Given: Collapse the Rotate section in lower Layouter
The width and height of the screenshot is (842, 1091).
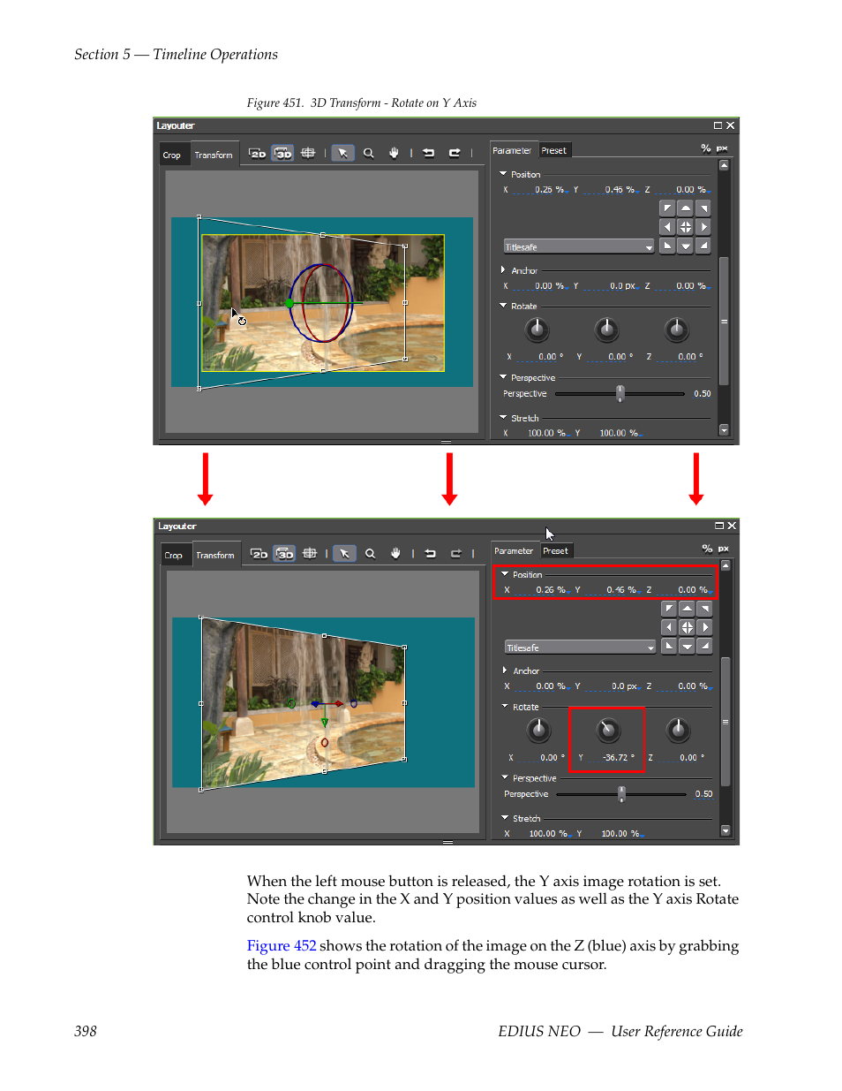Looking at the screenshot, I should point(505,707).
